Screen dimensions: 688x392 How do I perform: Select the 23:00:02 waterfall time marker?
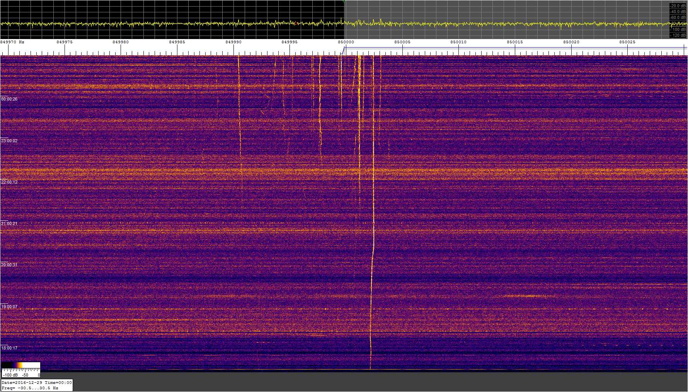[9, 141]
